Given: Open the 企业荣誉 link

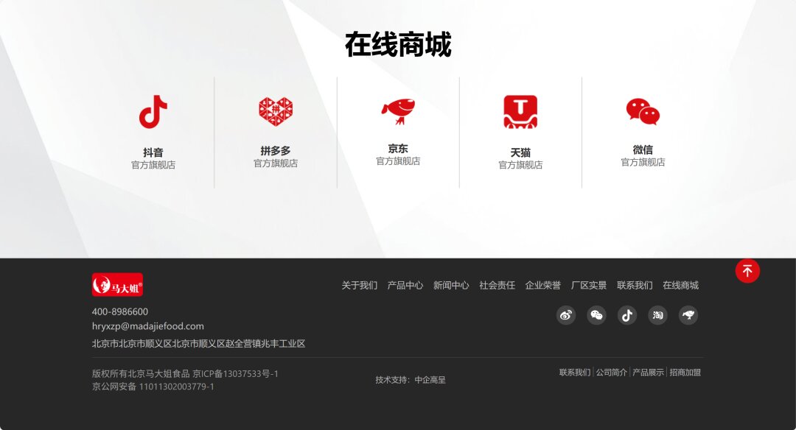Looking at the screenshot, I should [544, 285].
